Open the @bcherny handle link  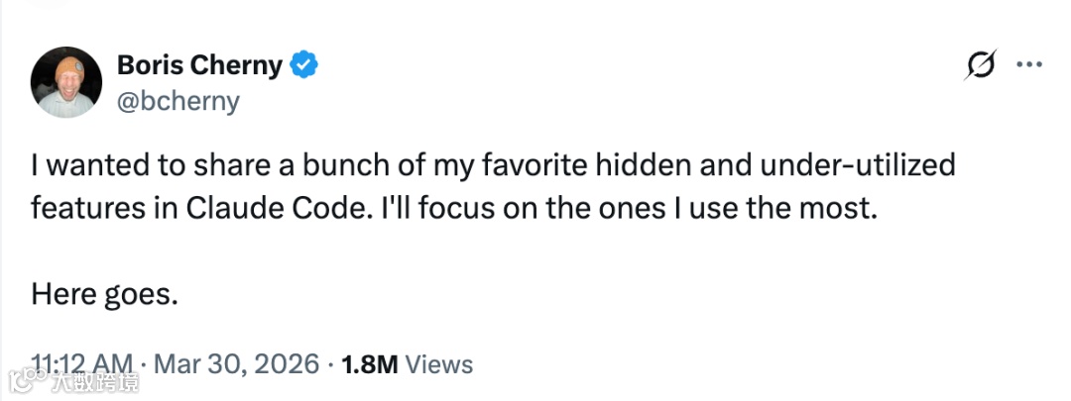pos(178,100)
